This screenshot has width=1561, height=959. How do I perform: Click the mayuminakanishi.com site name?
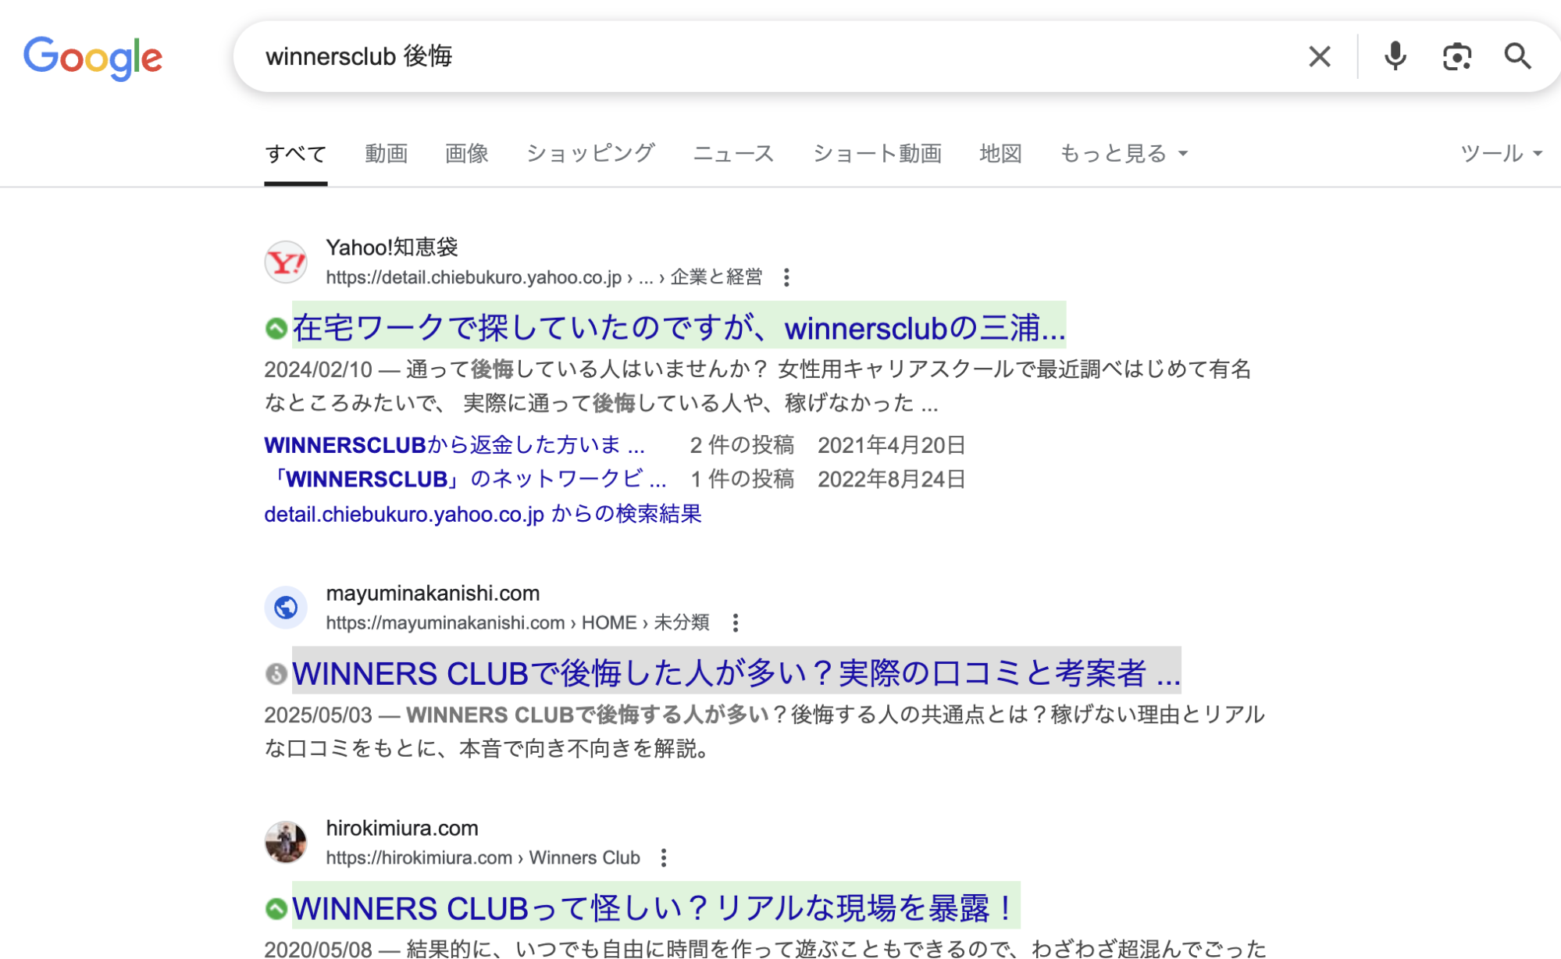point(433,594)
